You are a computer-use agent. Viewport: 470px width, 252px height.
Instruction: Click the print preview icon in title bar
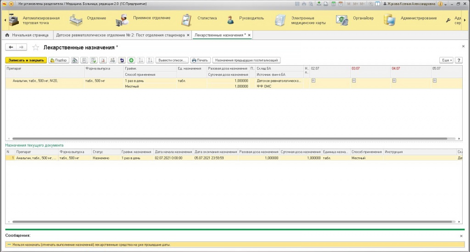click(311, 4)
